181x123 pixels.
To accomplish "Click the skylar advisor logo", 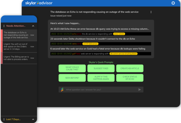I will [x=39, y=3].
